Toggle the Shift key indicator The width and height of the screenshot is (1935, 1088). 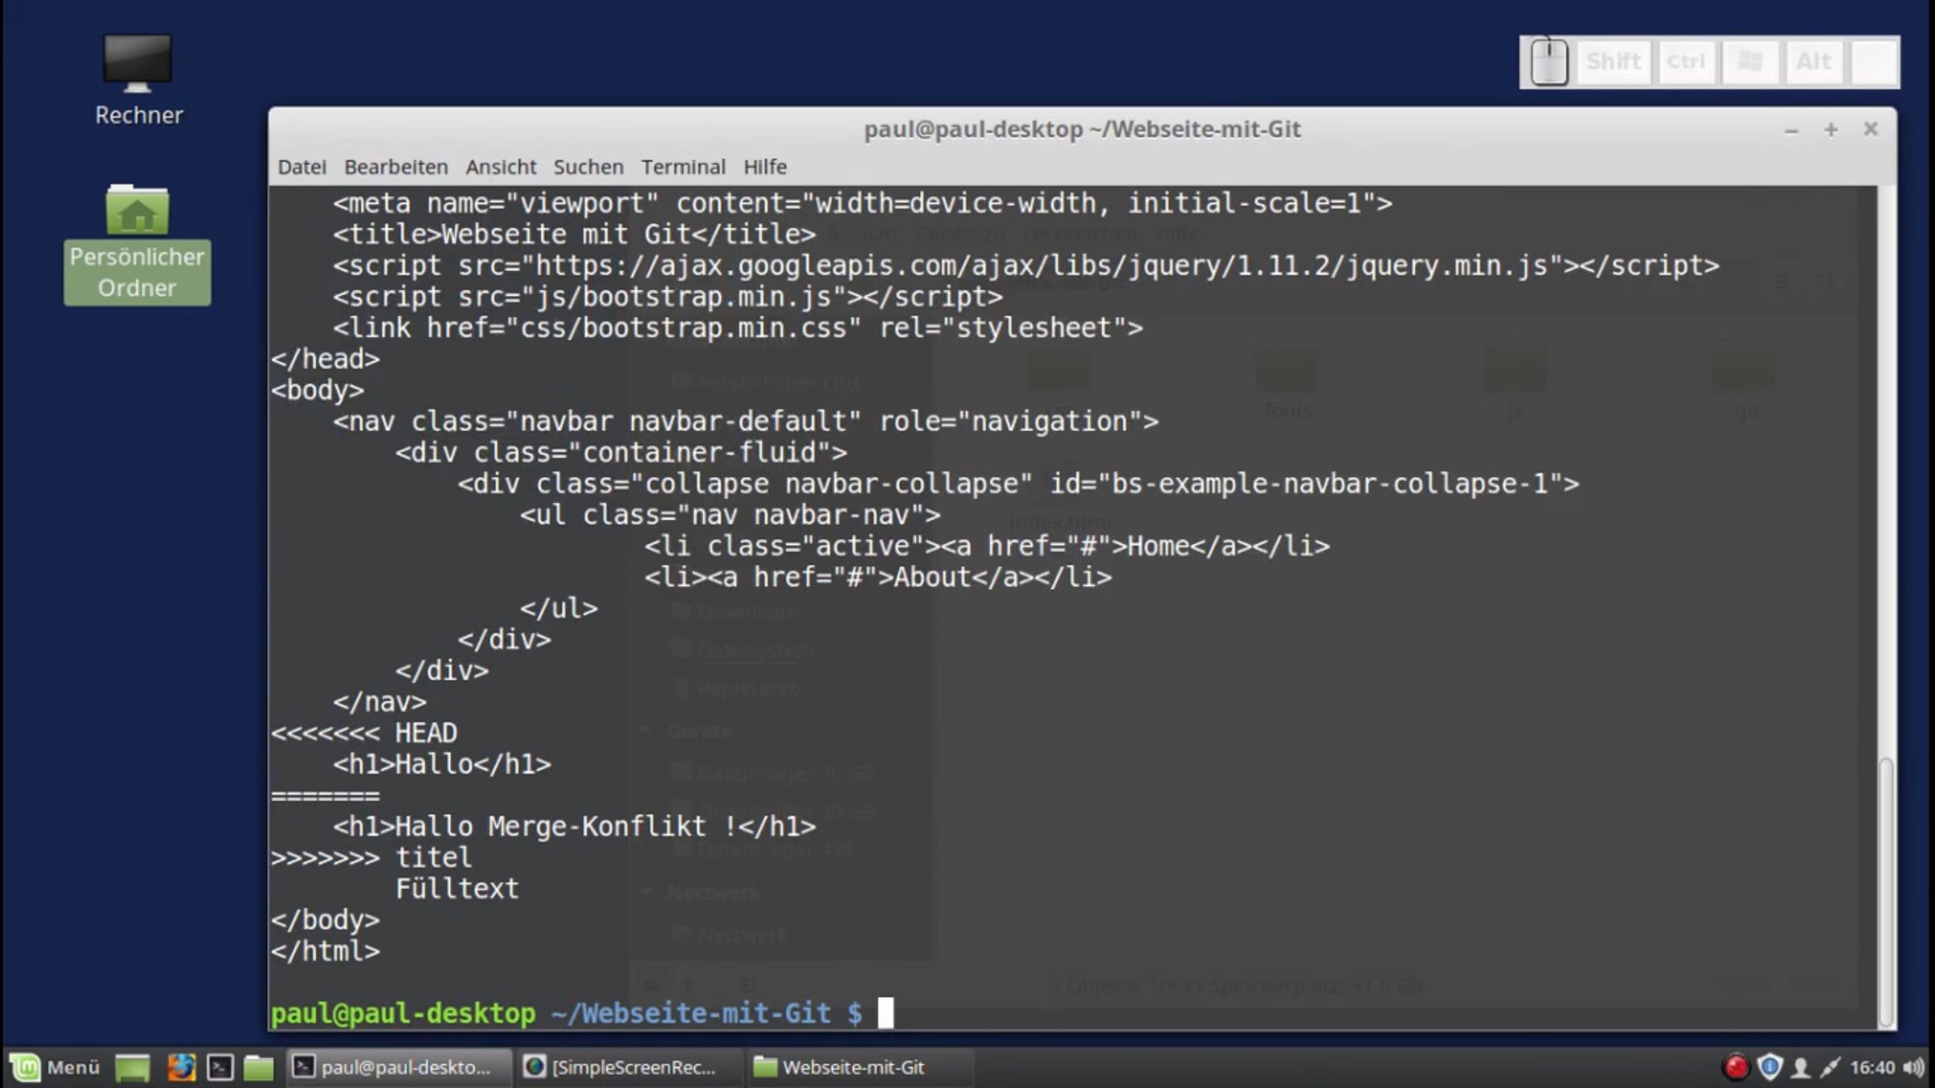point(1613,62)
